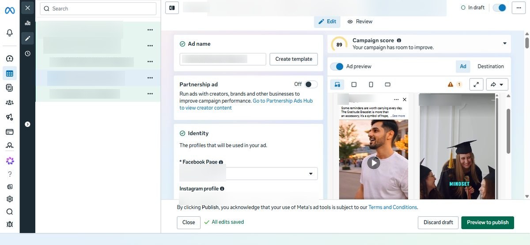
Task: Select the Ad preview tab
Action: 463,67
